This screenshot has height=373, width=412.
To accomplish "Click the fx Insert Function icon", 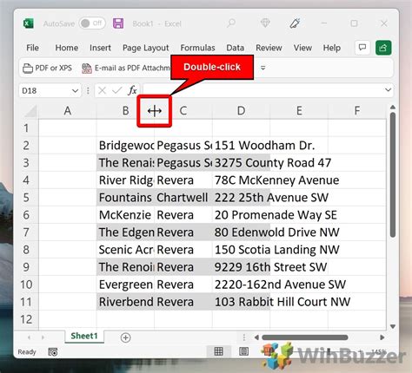I will pyautogui.click(x=132, y=90).
